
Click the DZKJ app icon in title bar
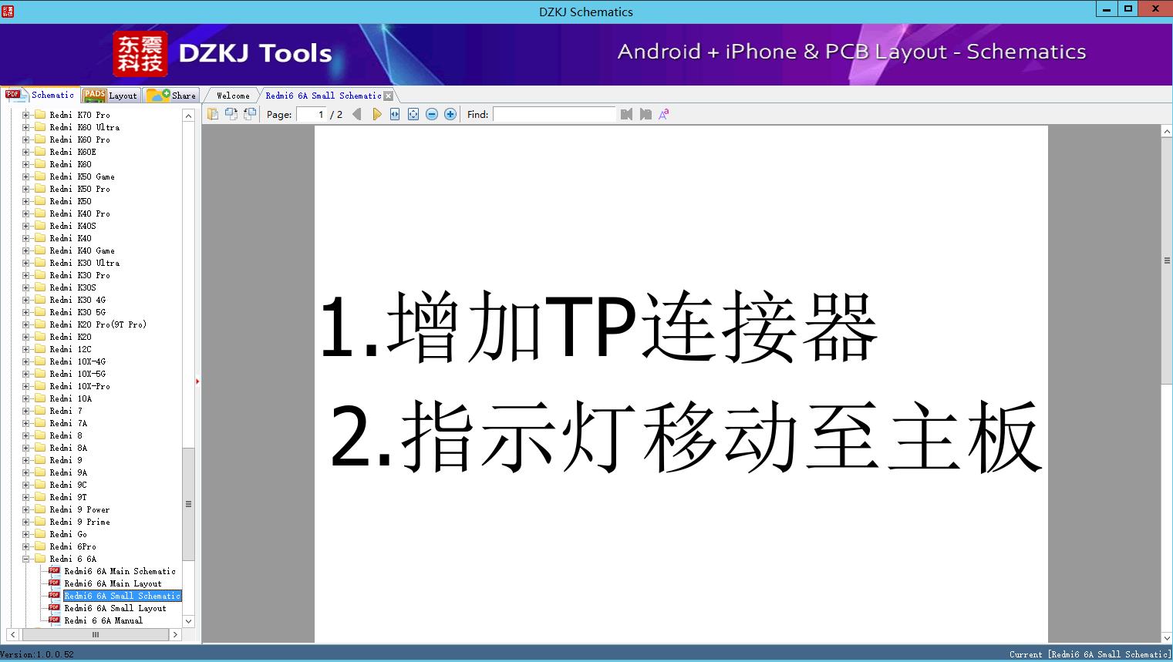(x=8, y=11)
